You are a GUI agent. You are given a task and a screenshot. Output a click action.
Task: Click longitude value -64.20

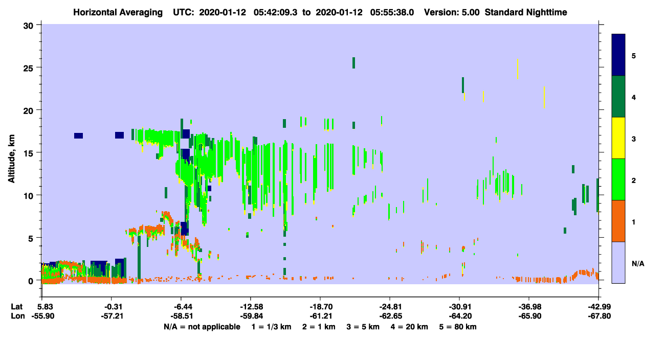pyautogui.click(x=459, y=316)
